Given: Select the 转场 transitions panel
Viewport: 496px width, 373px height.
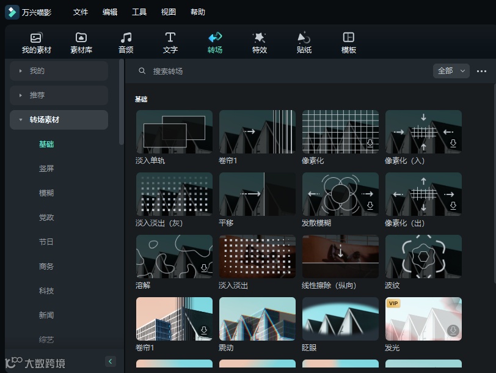Looking at the screenshot, I should [x=215, y=43].
